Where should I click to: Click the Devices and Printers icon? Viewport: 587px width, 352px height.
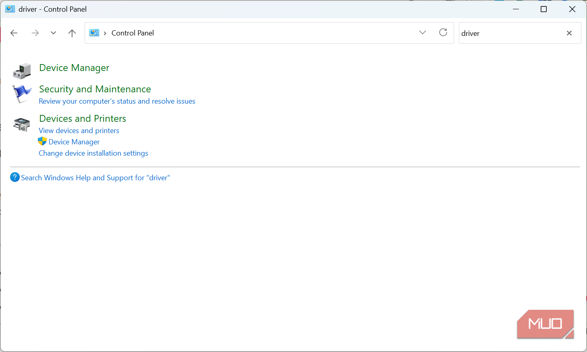[x=22, y=125]
